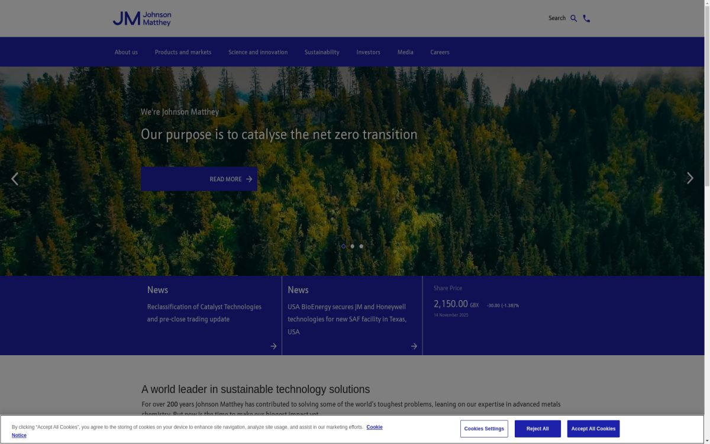Image resolution: width=710 pixels, height=444 pixels.
Task: Click the share price 2,150.00 figure
Action: click(450, 304)
